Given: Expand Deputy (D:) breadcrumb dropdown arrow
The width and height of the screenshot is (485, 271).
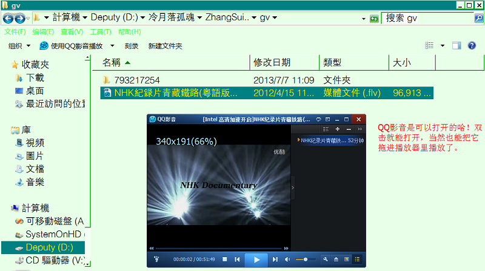Looking at the screenshot, I should [x=142, y=18].
